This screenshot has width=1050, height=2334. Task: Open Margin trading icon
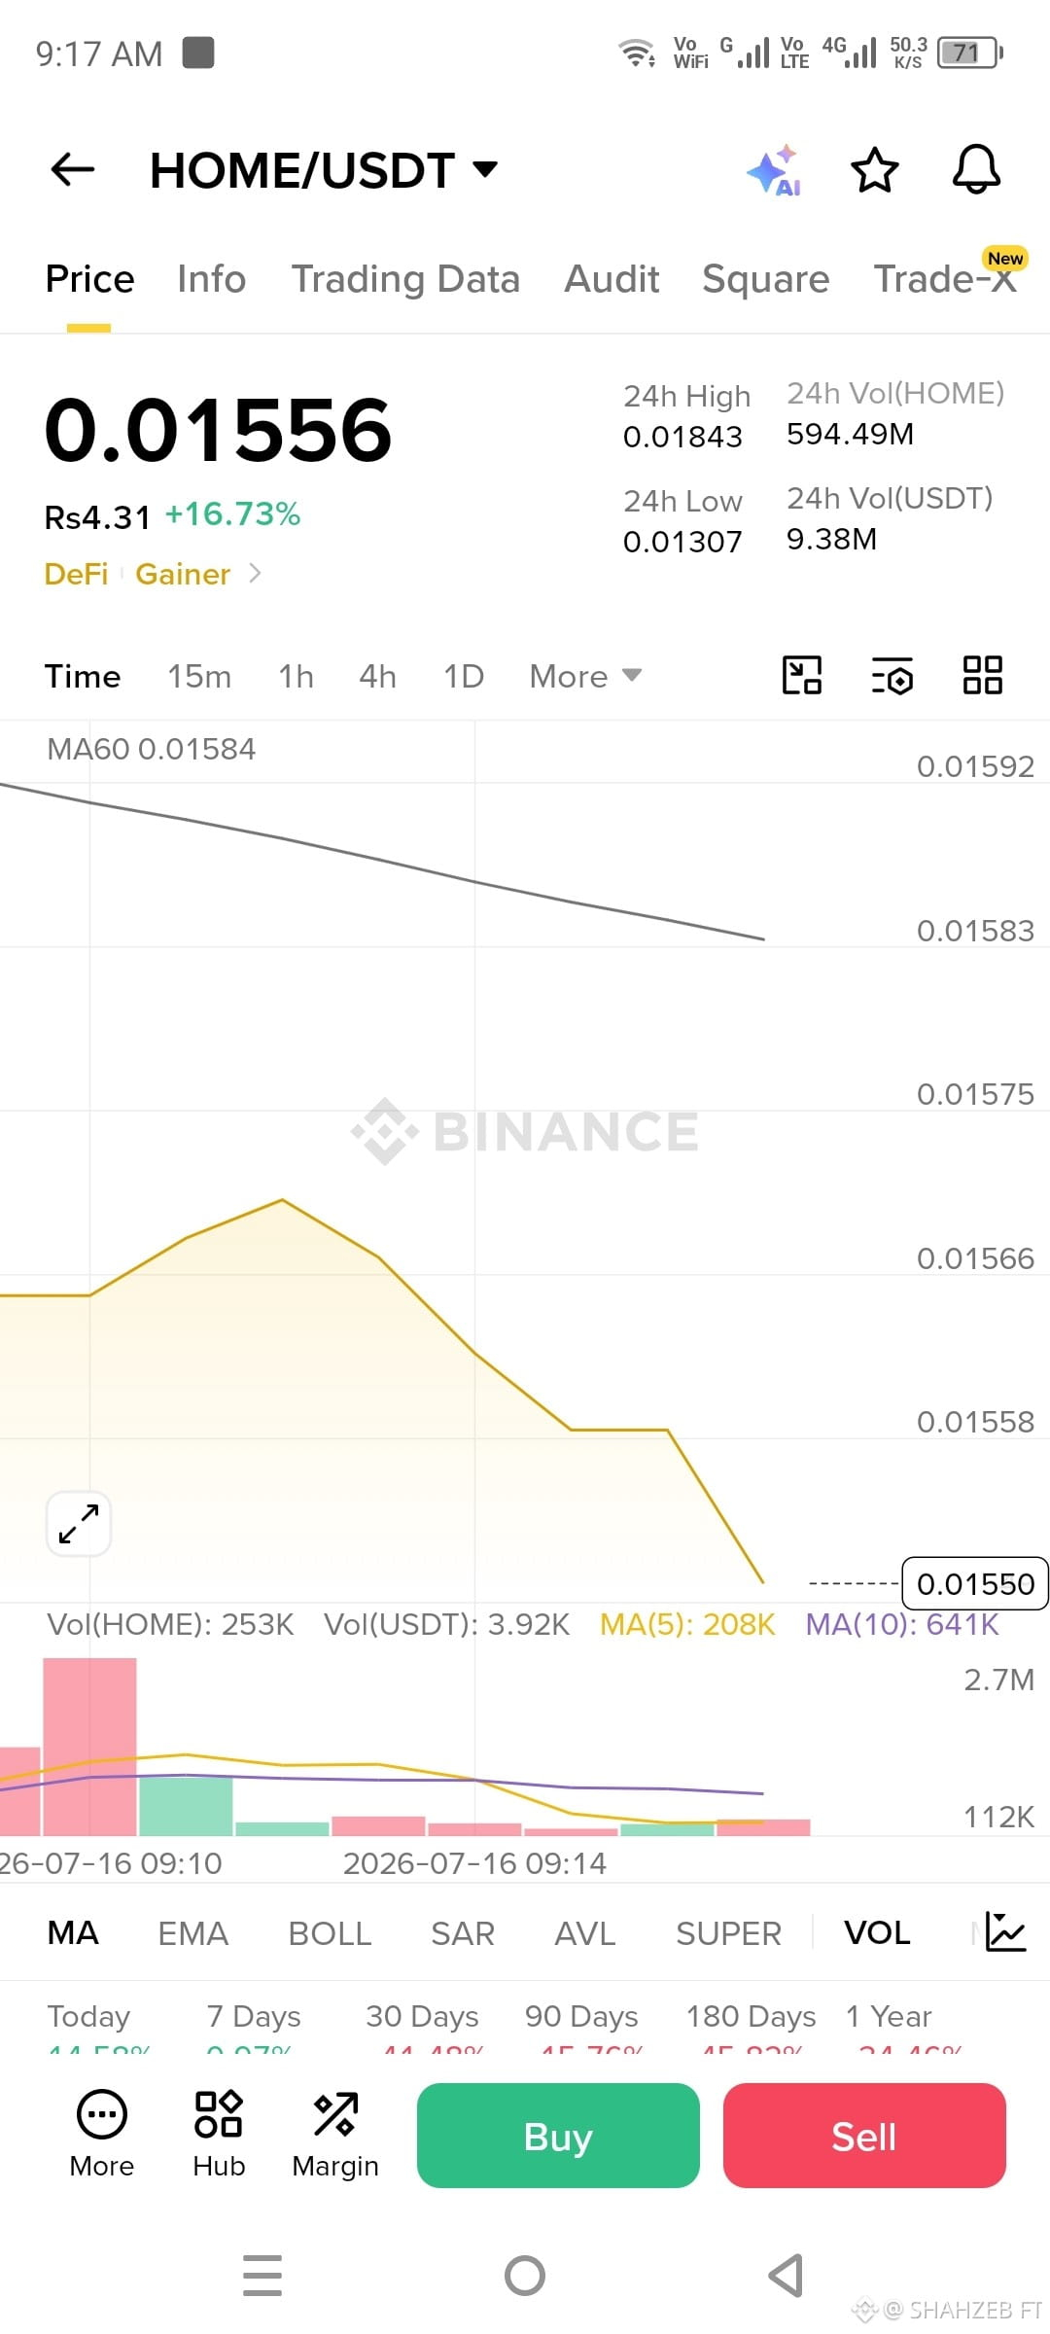coord(335,2135)
